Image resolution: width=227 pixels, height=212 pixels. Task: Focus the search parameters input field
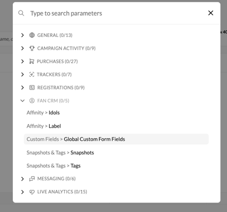116,13
